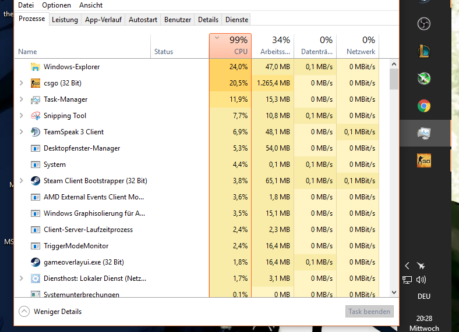The image size is (459, 332).
Task: Click TeamSpeak network value 0,1 MBit/s
Action: click(x=359, y=132)
